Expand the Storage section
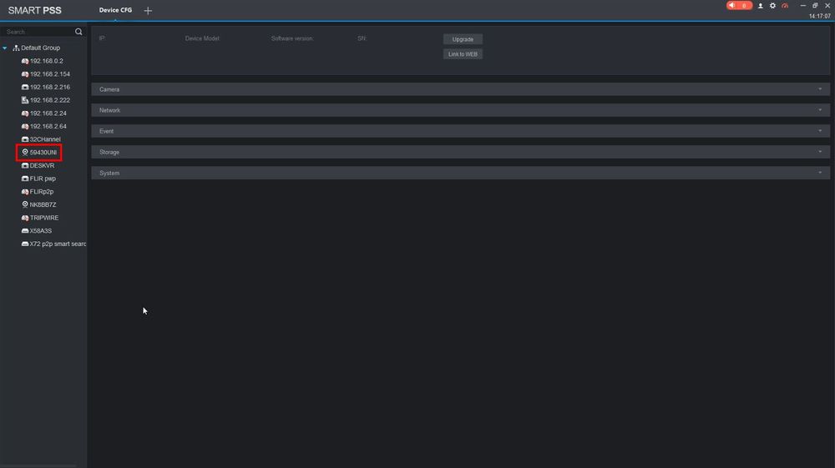Viewport: 835px width, 468px height. [x=461, y=152]
